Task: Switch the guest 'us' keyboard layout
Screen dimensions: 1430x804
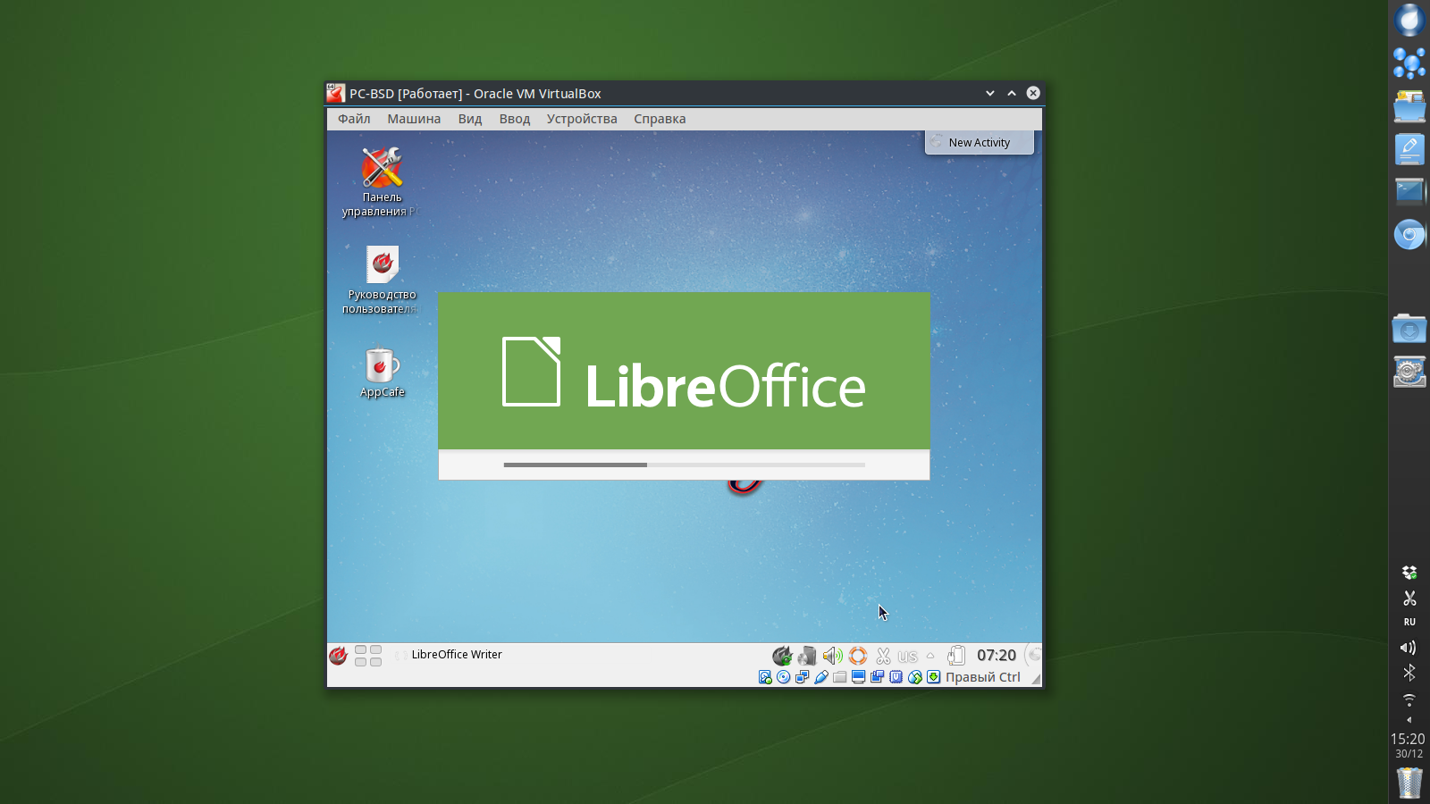Action: pos(908,657)
